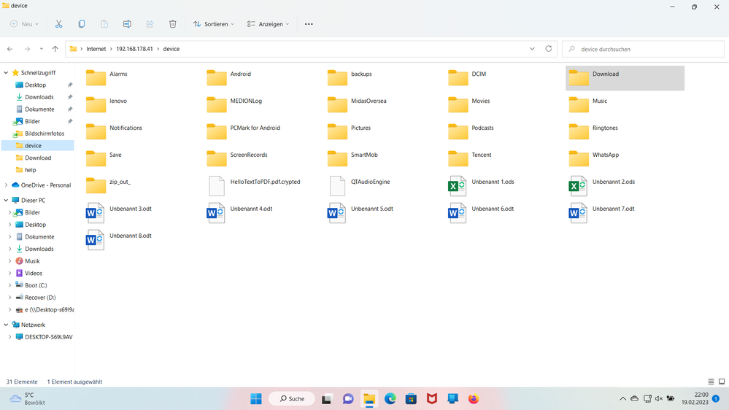729x410 pixels.
Task: Click the Rename icon in toolbar
Action: [x=127, y=24]
